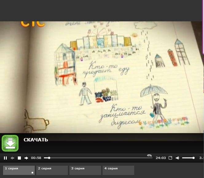Mute the speaker volume icon
The height and width of the screenshot is (178, 204).
(x=177, y=158)
